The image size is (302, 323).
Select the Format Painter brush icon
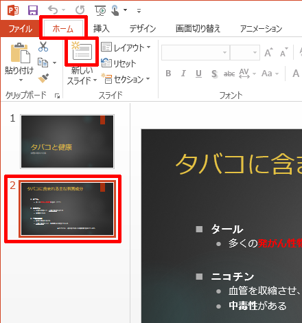point(43,78)
